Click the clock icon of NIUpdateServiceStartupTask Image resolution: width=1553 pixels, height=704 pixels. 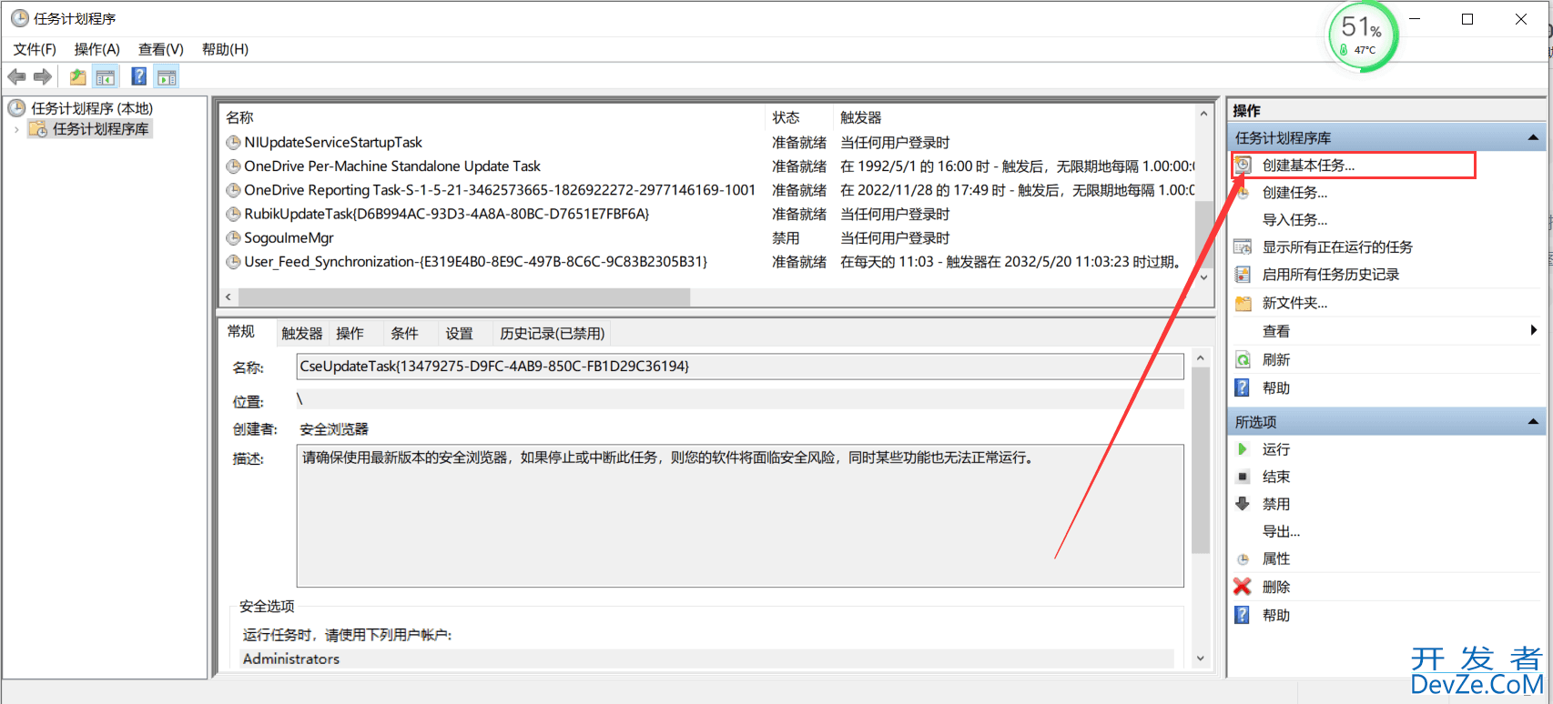234,142
